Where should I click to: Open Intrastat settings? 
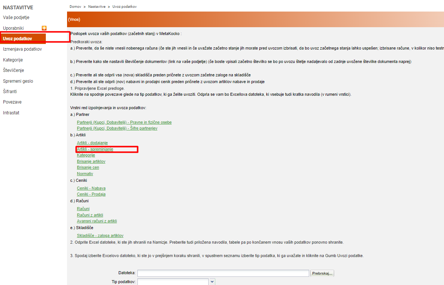(11, 113)
